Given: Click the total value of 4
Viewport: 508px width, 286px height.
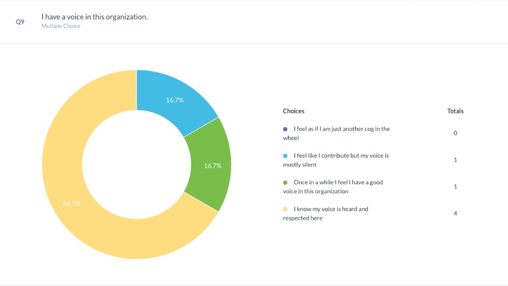Looking at the screenshot, I should 455,213.
